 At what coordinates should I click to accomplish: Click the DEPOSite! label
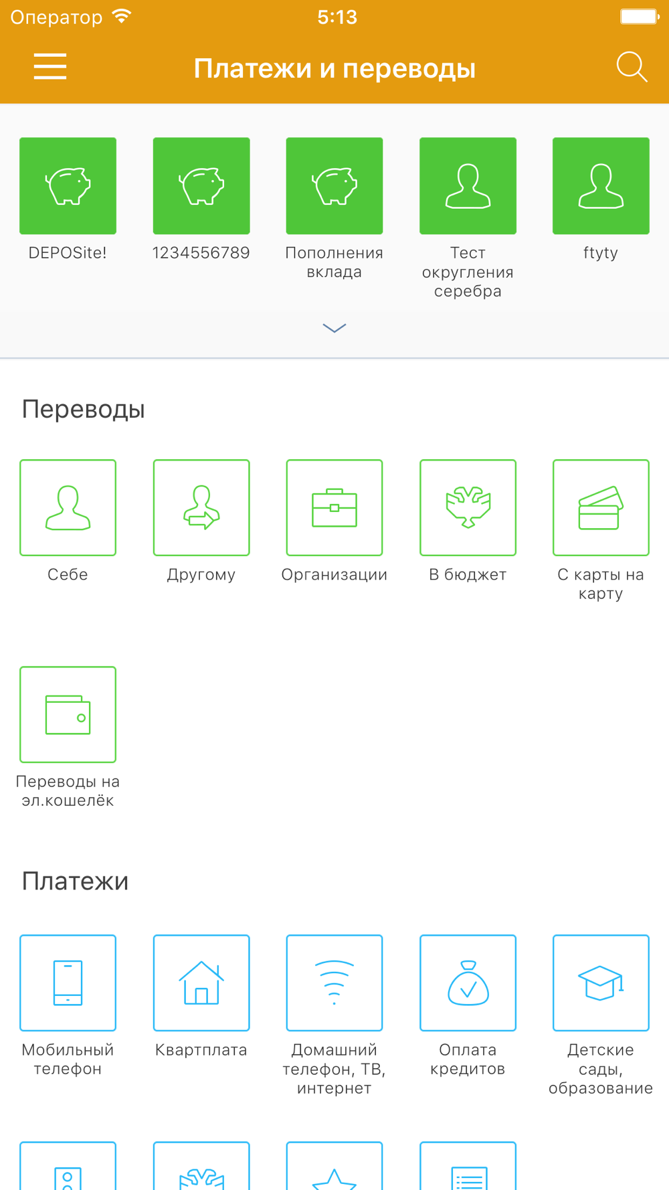click(68, 253)
